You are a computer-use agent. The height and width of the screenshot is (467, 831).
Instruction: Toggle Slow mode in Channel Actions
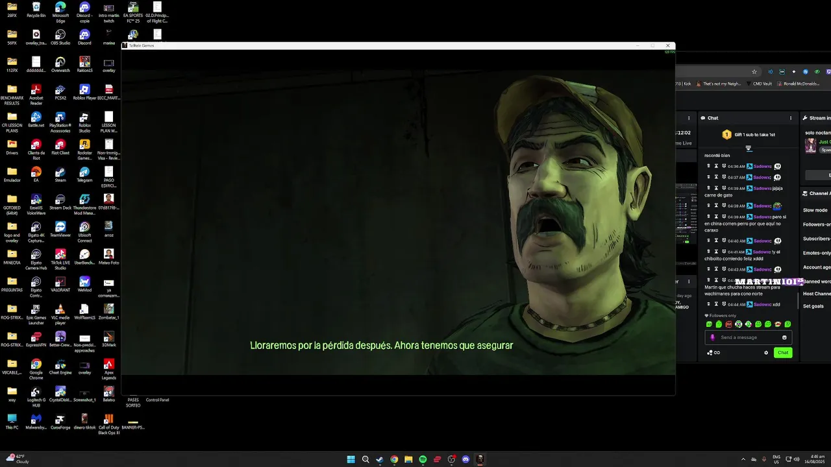[x=815, y=210]
